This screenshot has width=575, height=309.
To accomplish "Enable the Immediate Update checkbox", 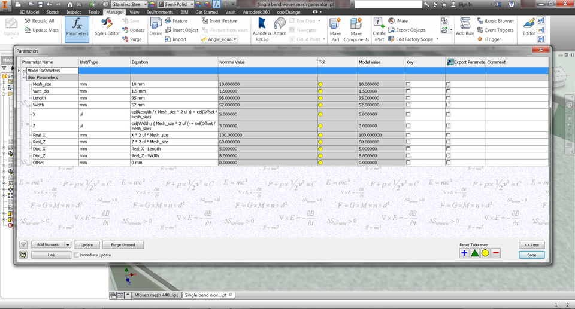I will tap(76, 255).
